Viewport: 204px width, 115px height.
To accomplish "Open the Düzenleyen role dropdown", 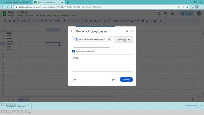I will 123,40.
